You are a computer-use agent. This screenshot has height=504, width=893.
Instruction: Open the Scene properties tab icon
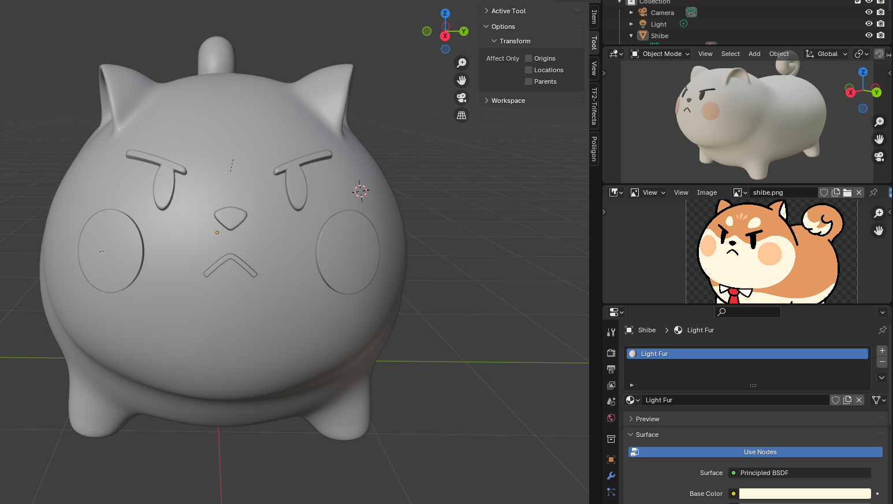coord(611,401)
